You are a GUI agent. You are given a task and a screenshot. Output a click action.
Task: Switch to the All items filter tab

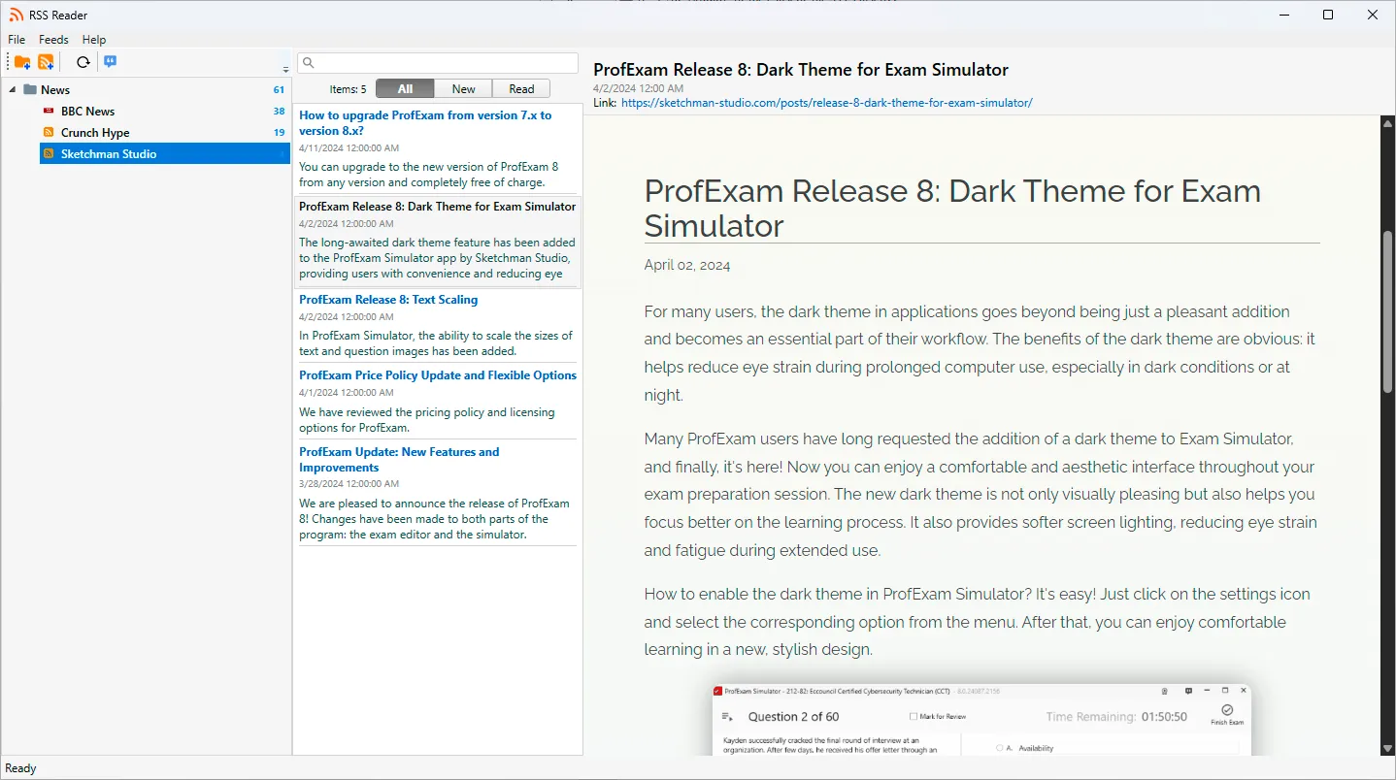pyautogui.click(x=405, y=88)
